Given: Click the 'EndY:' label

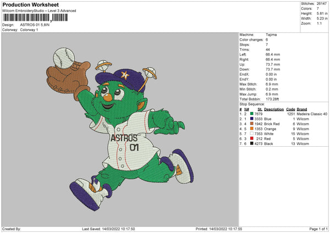Looking at the screenshot, I should tap(244, 79).
